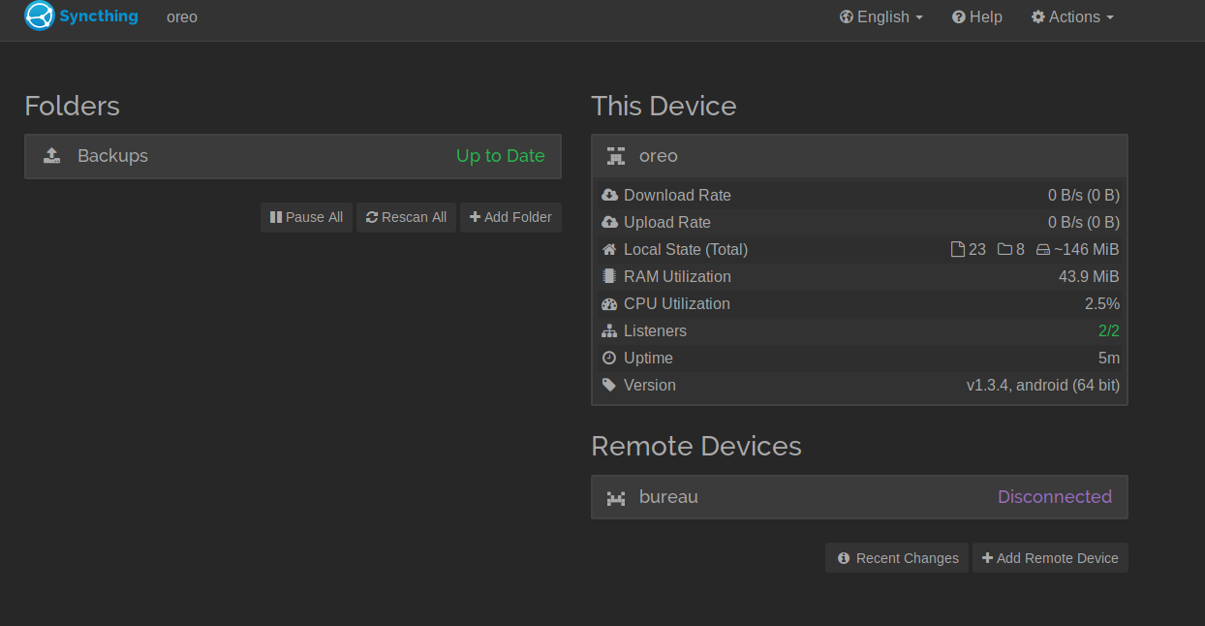The image size is (1205, 626).
Task: Click the Backups folder upload icon
Action: click(x=52, y=156)
